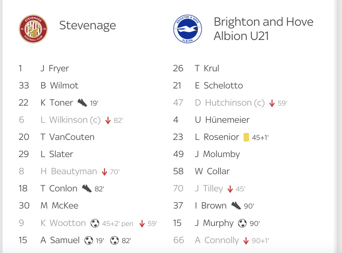Click K Wootton's penalty goal ball icon
This screenshot has height=253, width=342.
coord(95,223)
